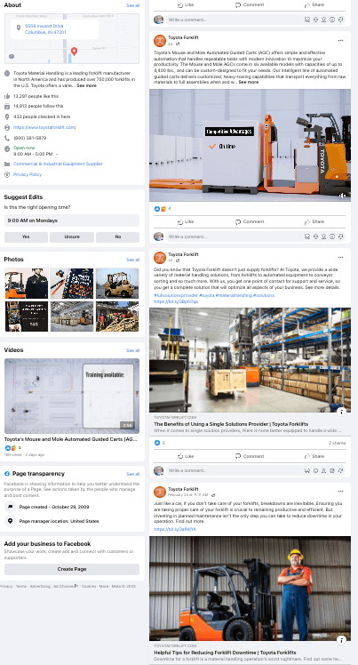This screenshot has width=358, height=665.
Task: Open the 'Helpful Tips for Reducing Forklift Downtime' article title
Action: tap(225, 653)
